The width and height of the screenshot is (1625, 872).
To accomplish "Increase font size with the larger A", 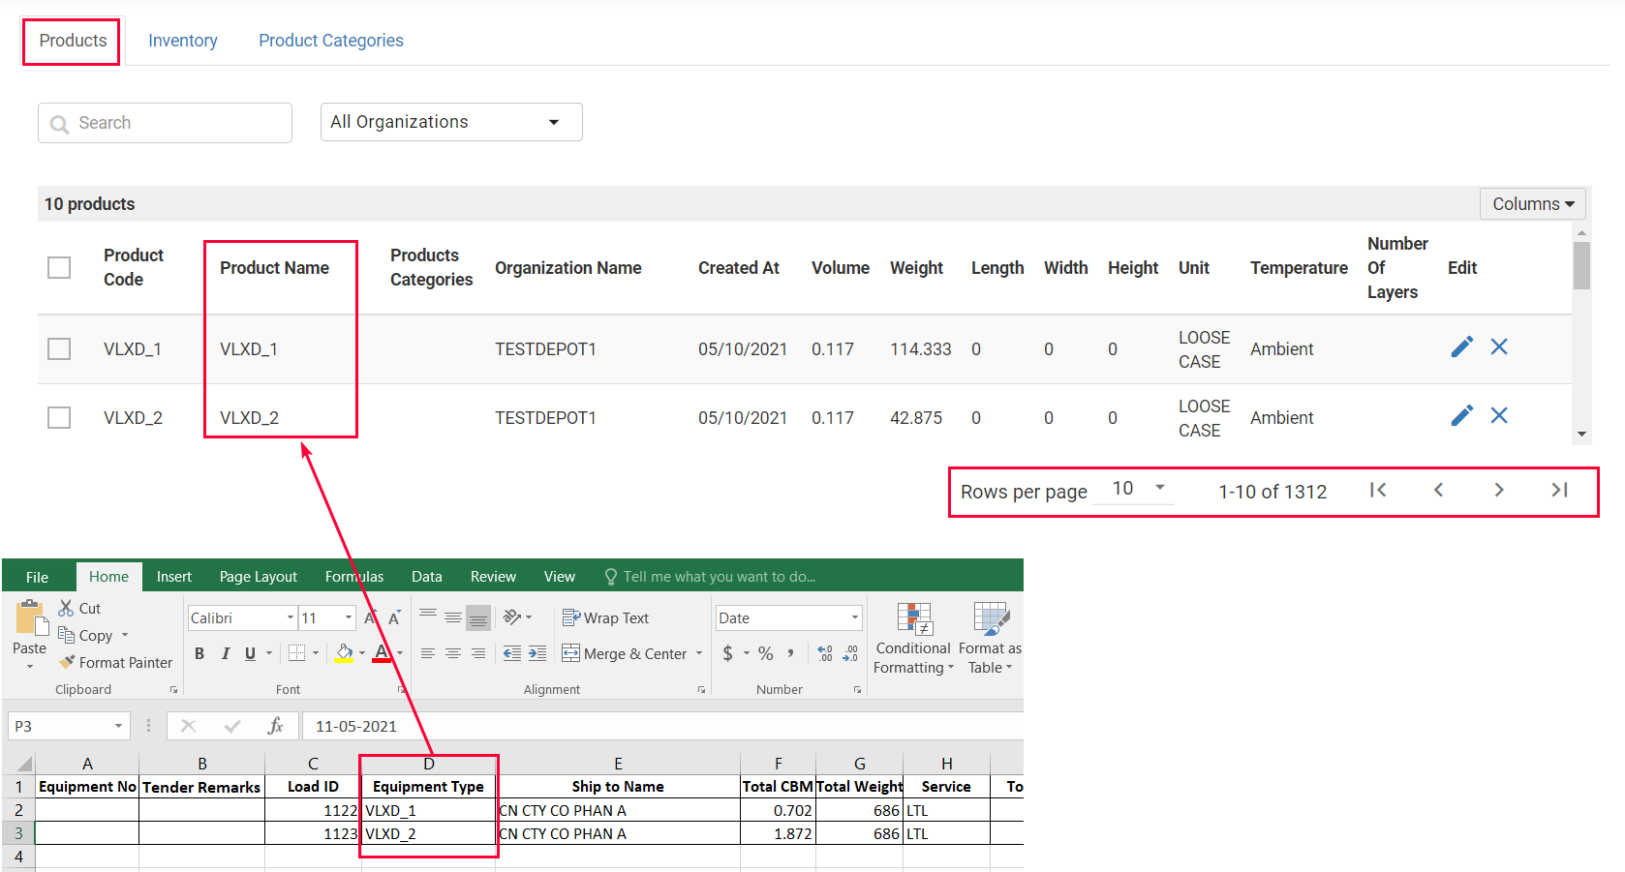I will [x=370, y=617].
